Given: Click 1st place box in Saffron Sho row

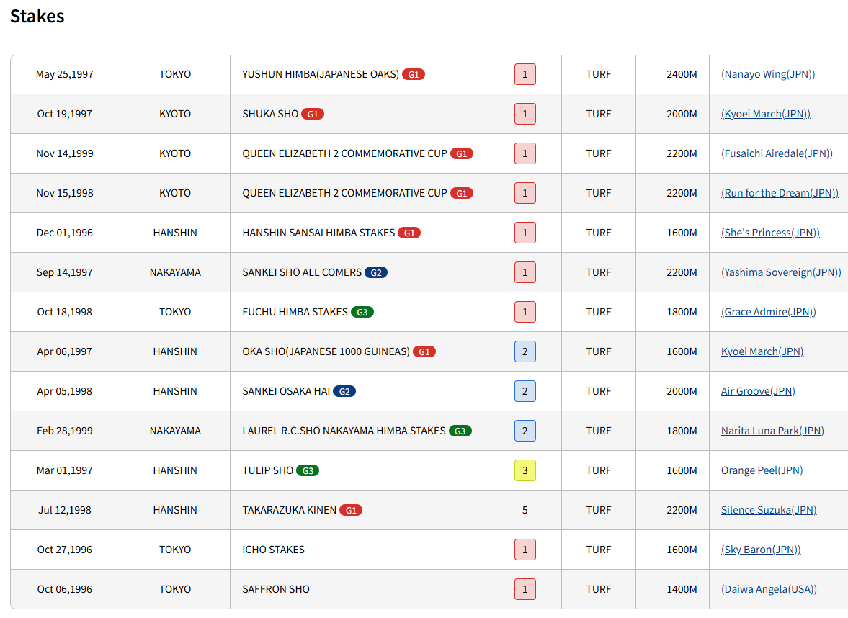Looking at the screenshot, I should [525, 589].
